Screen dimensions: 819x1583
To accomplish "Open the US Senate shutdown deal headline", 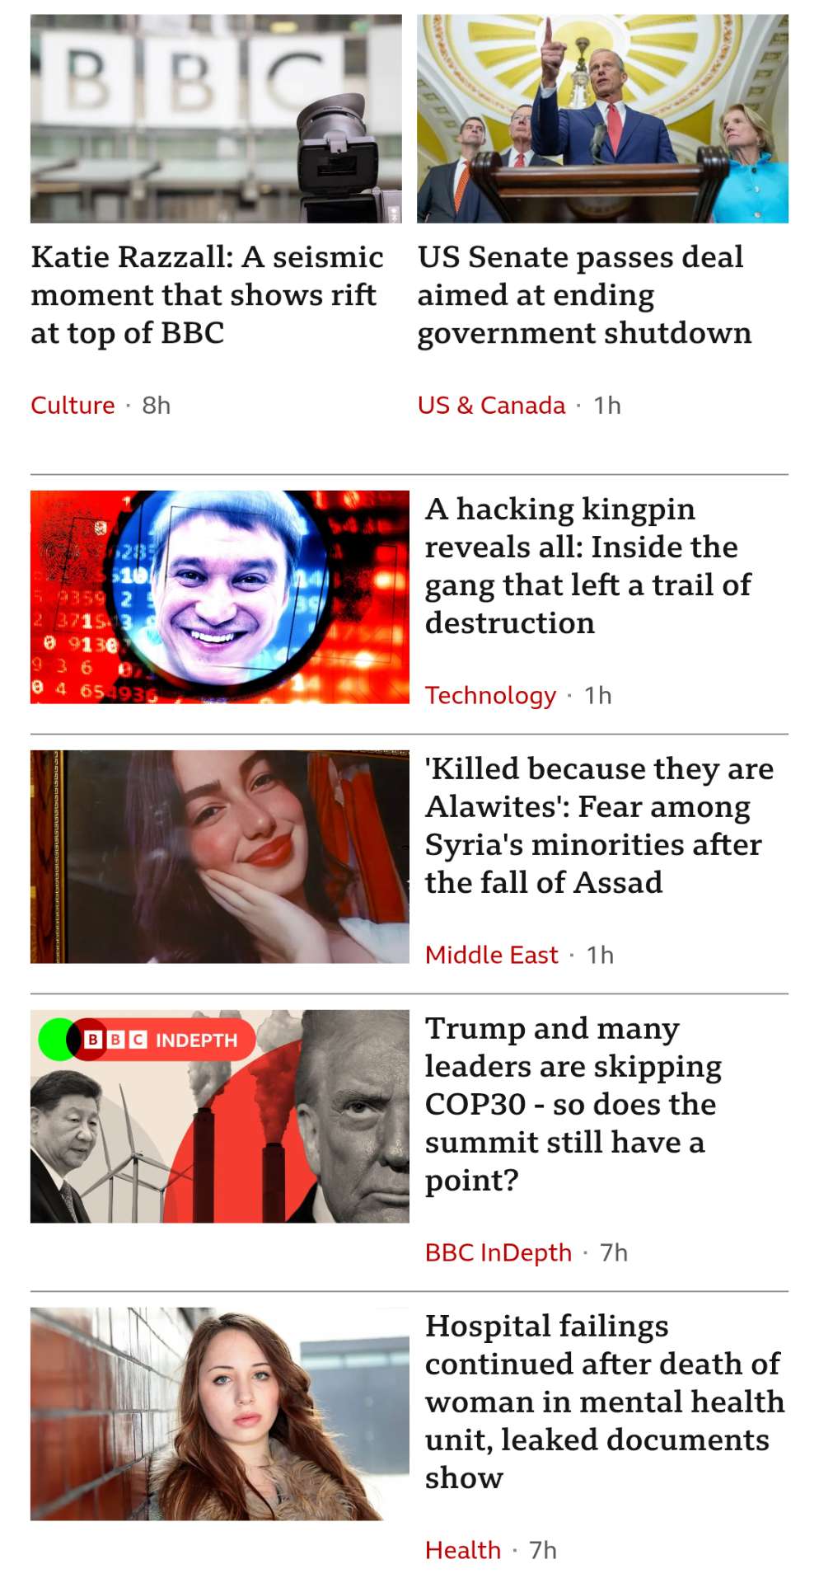I will (584, 295).
